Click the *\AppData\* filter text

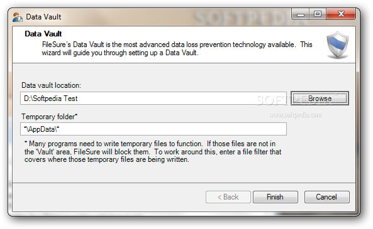click(42, 129)
